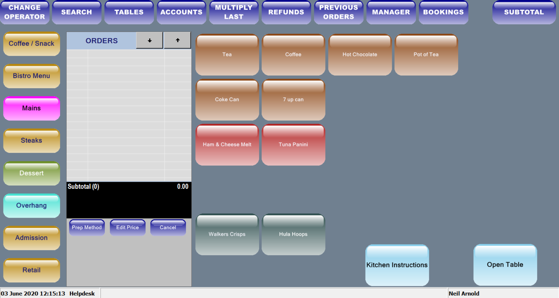
Task: Choose Walkers Crisps product button
Action: click(227, 234)
